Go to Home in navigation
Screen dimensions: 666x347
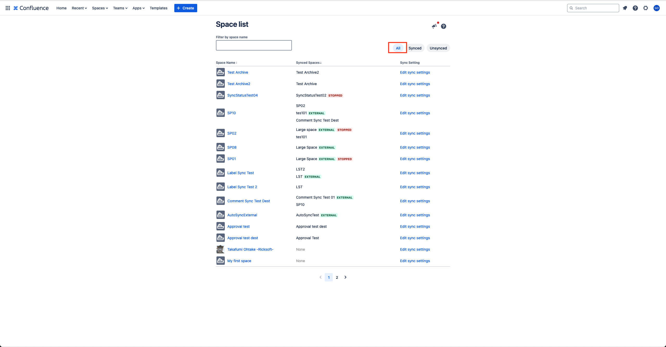(x=61, y=8)
